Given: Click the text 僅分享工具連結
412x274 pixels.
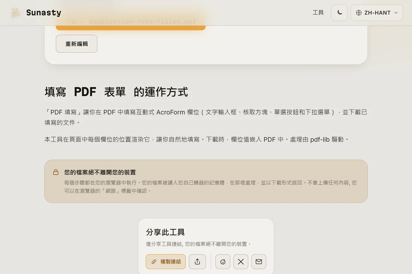Looking at the screenshot, I should click(164, 244).
